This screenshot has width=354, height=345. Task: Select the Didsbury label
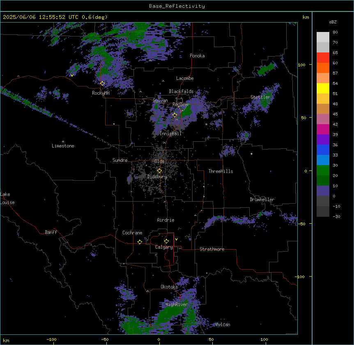coord(157,177)
